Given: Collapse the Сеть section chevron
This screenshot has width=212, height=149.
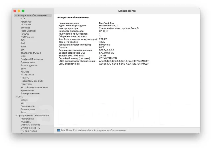Looking at the screenshot, I should 16,97.
